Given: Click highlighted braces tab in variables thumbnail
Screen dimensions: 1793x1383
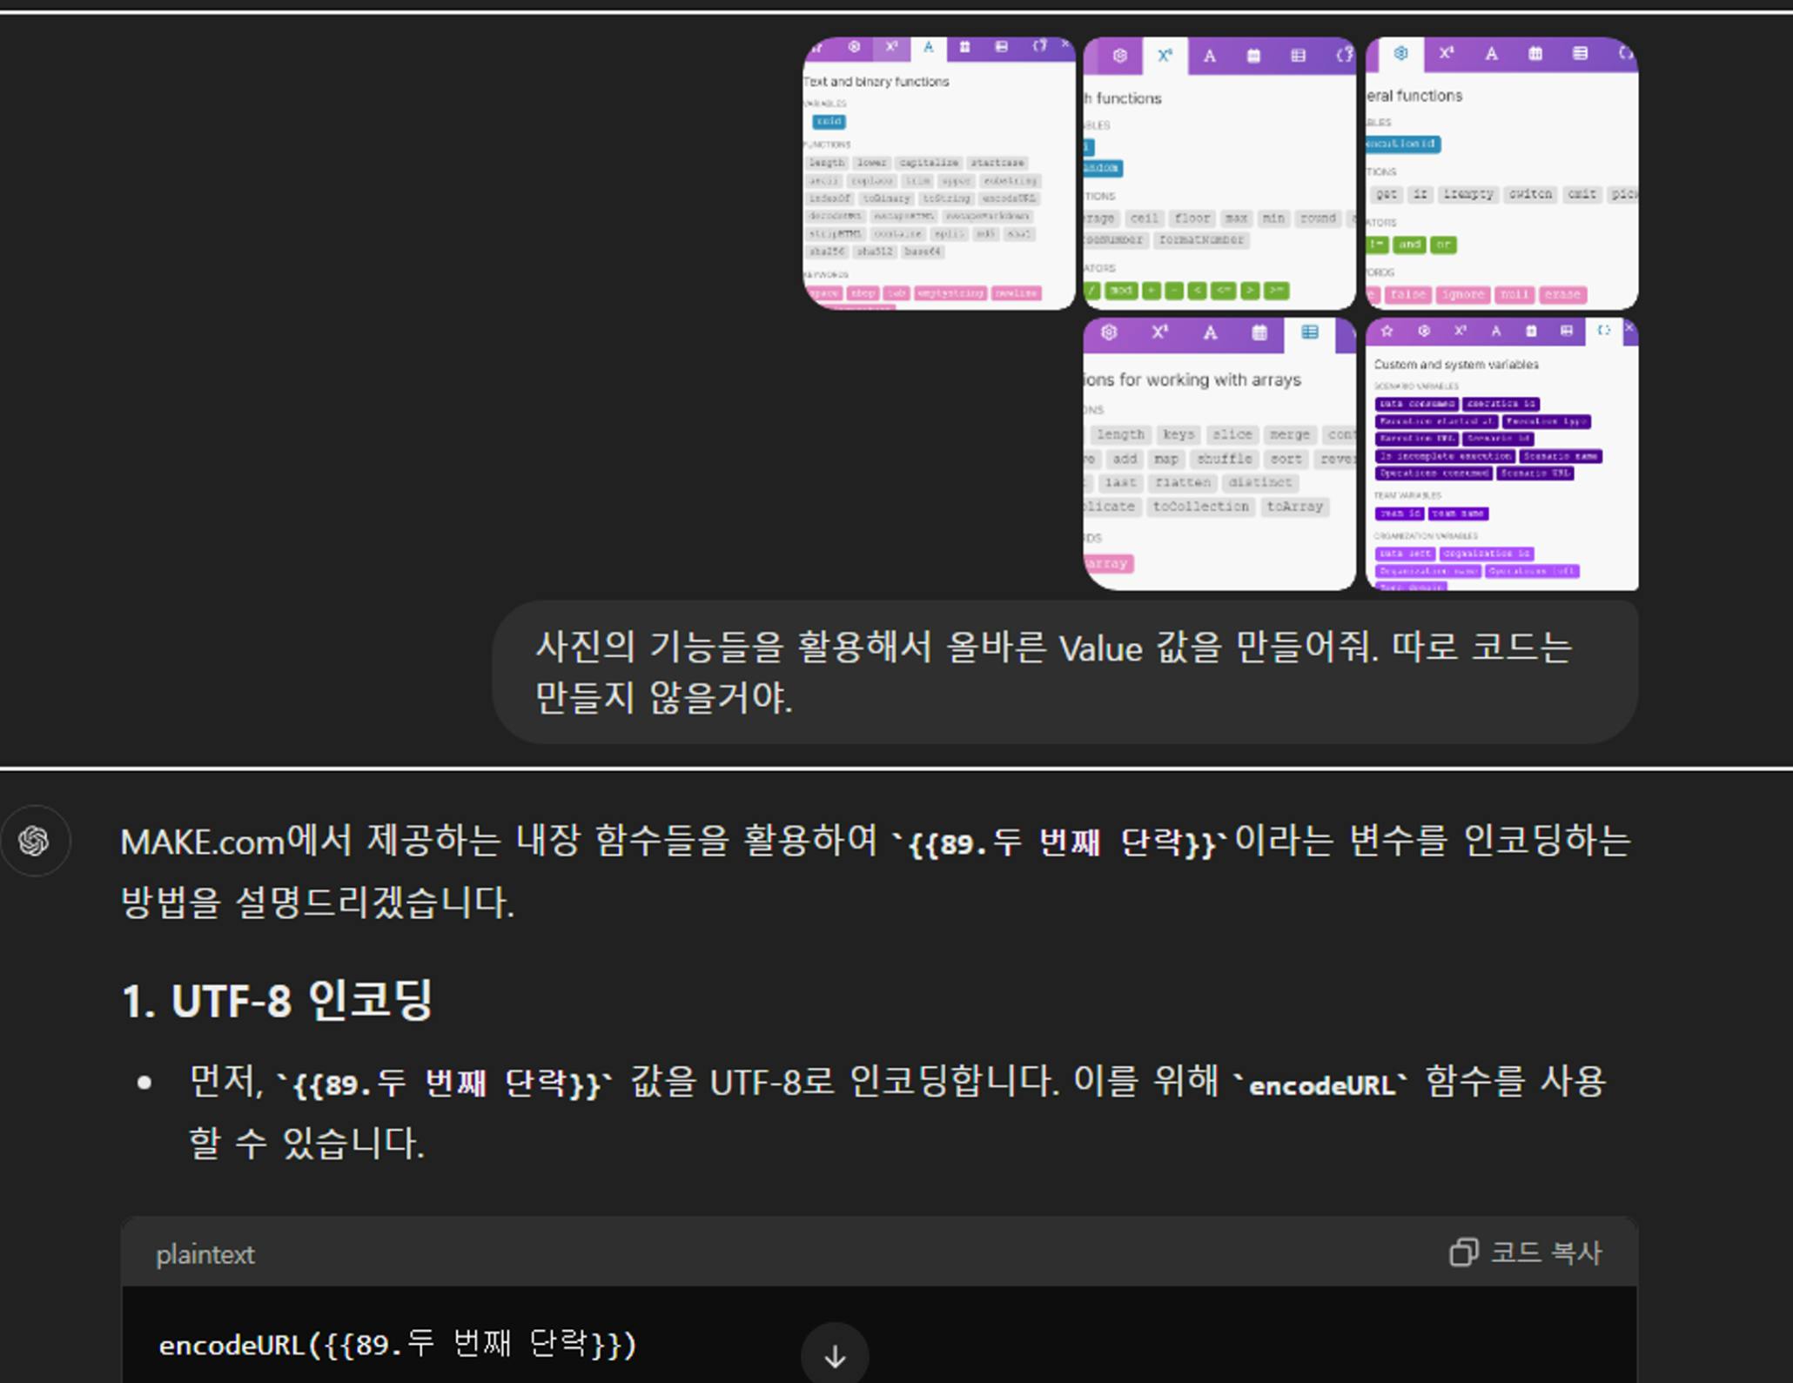Looking at the screenshot, I should [1603, 331].
